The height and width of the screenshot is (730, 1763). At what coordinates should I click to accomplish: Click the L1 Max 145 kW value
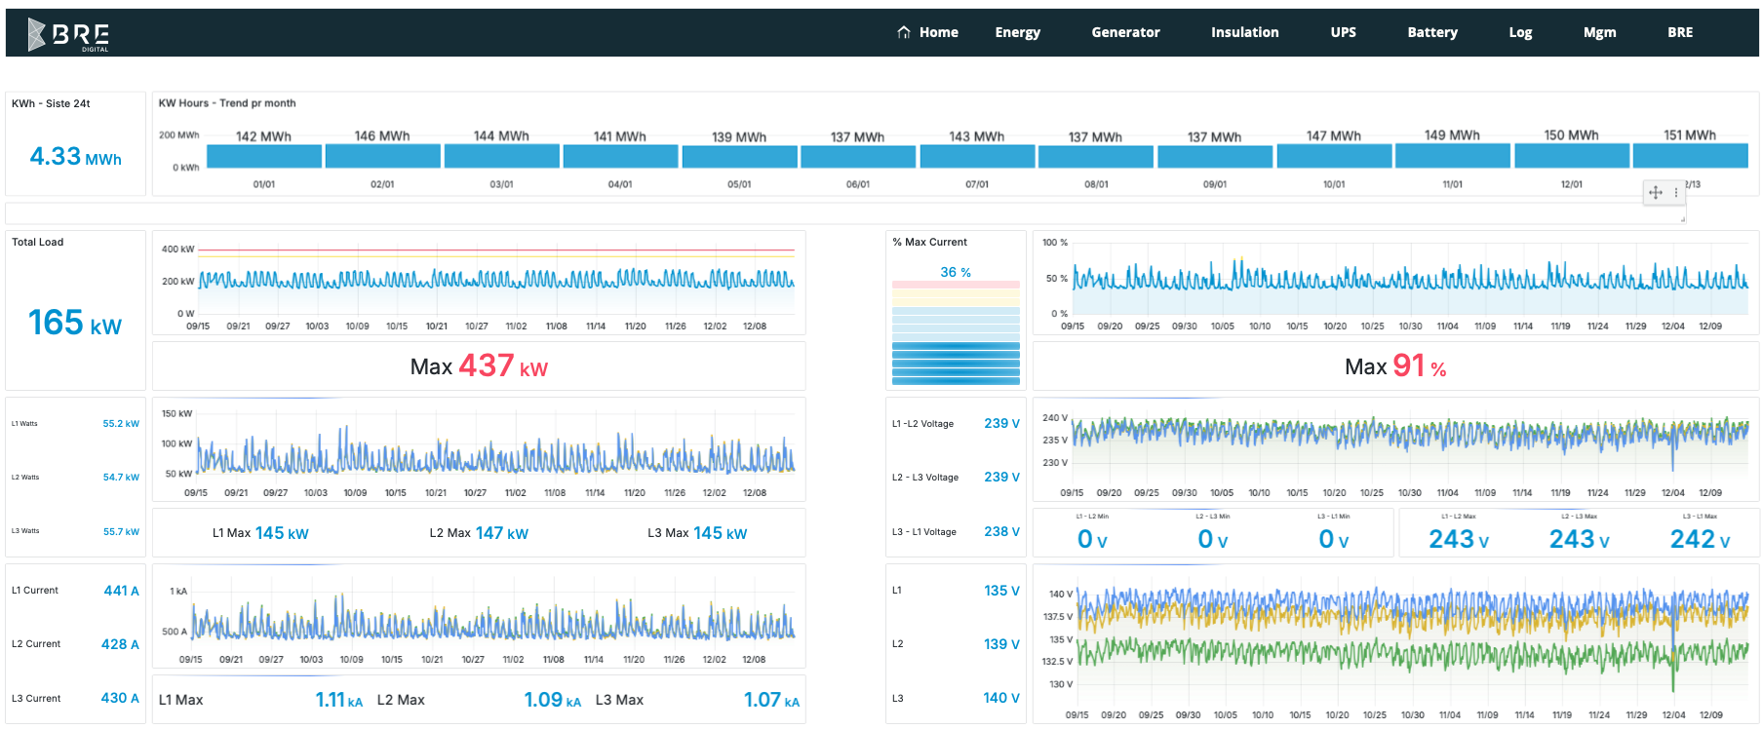pyautogui.click(x=260, y=533)
